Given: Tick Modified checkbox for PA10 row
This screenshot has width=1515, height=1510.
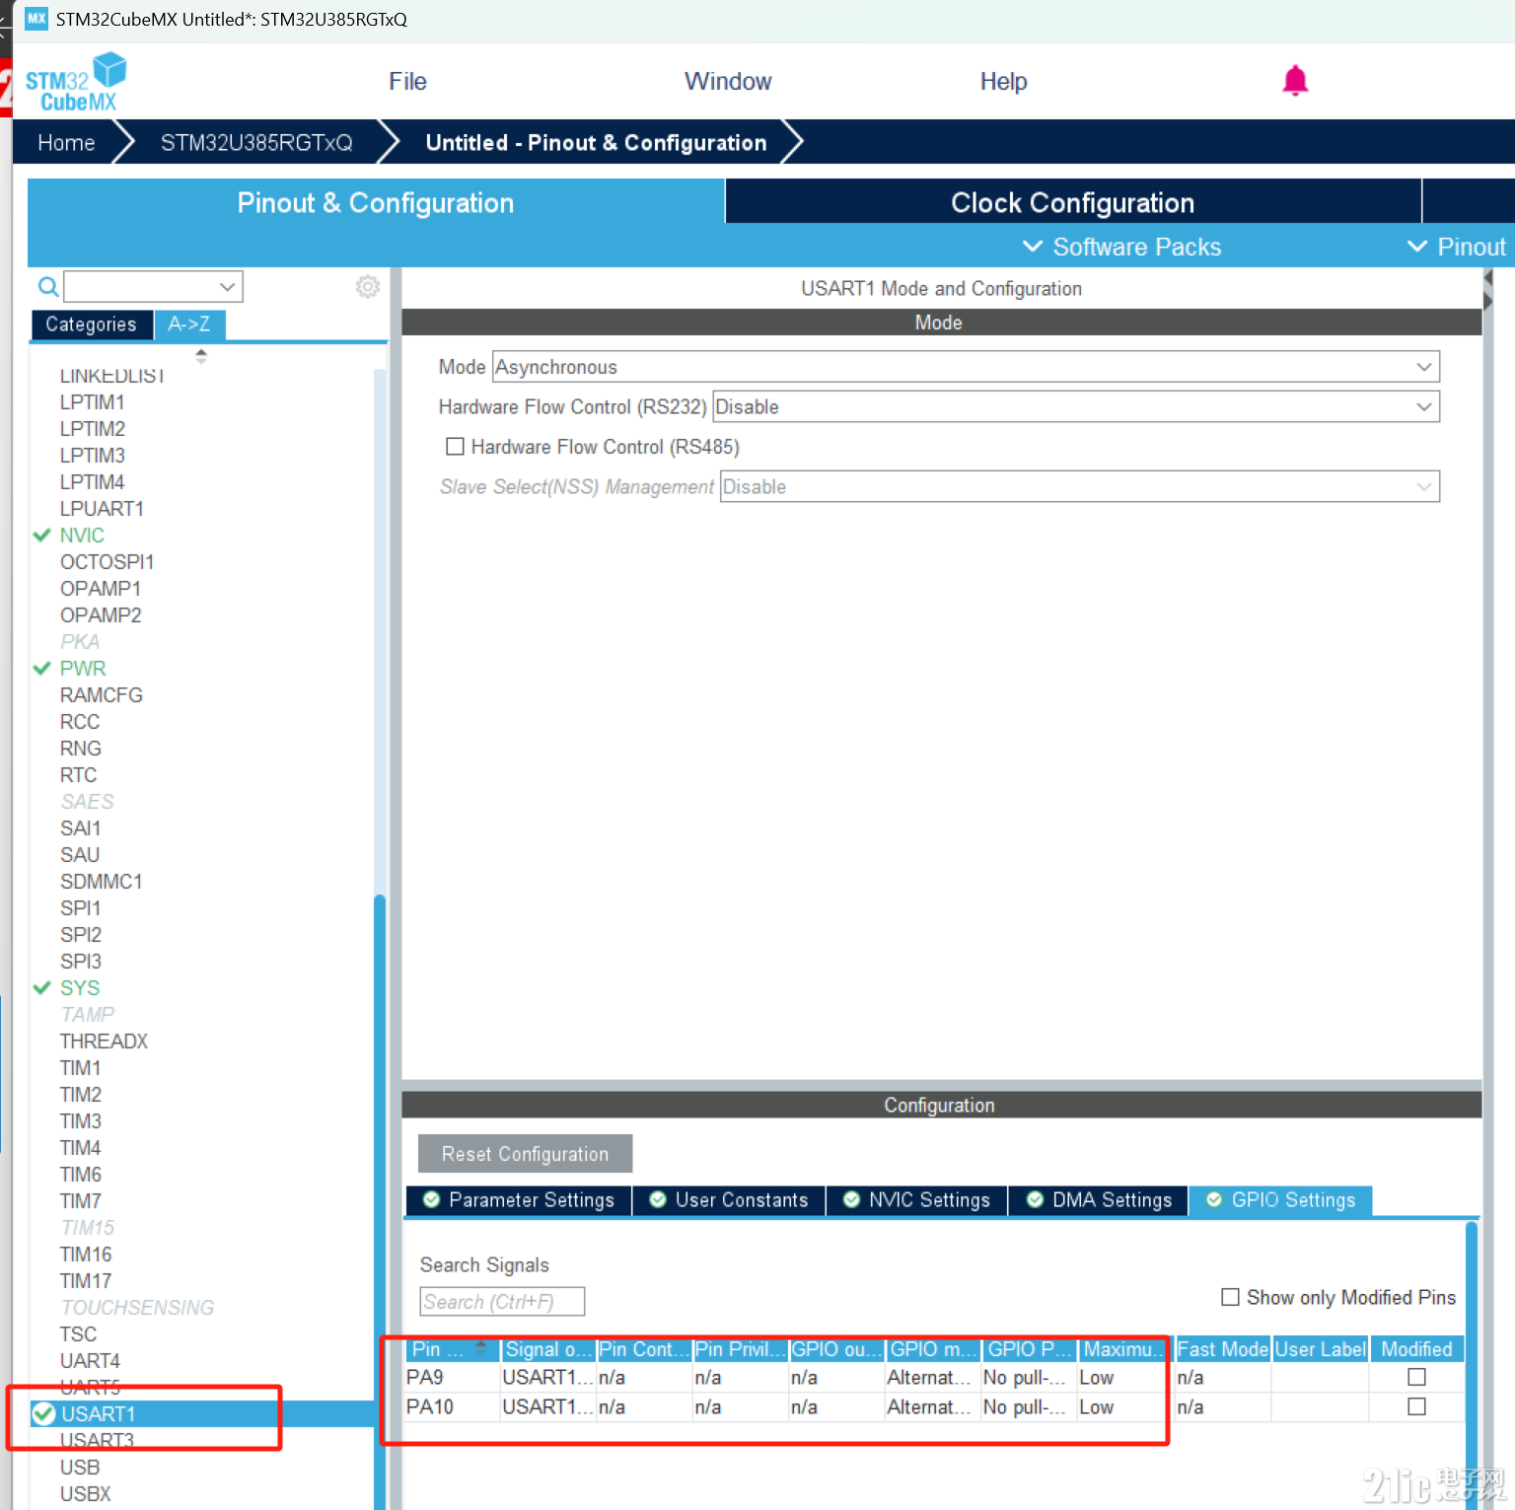Looking at the screenshot, I should (x=1416, y=1406).
